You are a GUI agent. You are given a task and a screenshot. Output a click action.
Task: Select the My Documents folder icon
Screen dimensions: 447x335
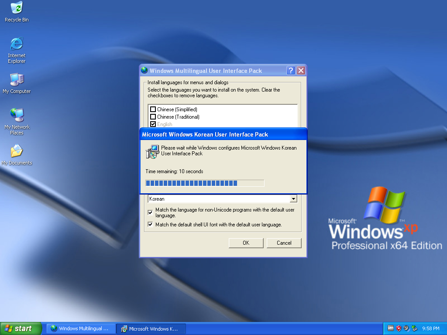(17, 154)
